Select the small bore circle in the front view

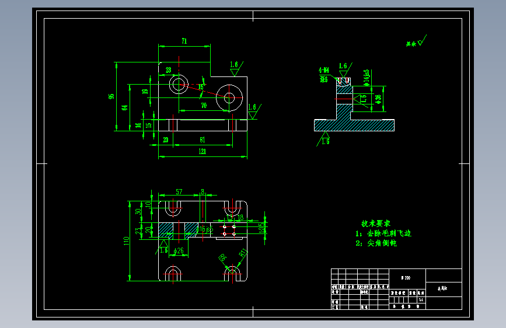[x=179, y=84]
